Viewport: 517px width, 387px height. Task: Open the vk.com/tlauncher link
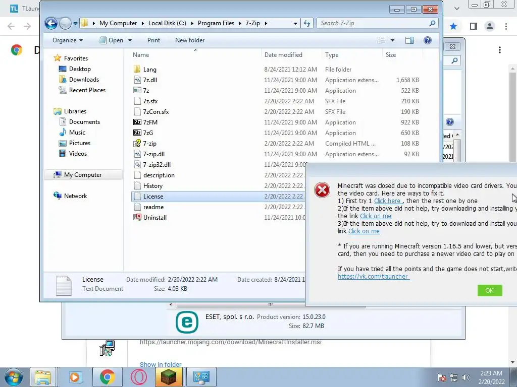pyautogui.click(x=373, y=277)
